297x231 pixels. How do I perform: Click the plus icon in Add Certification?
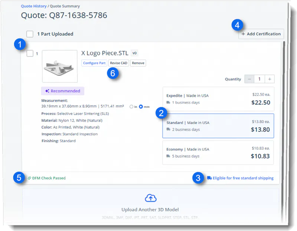pos(243,34)
